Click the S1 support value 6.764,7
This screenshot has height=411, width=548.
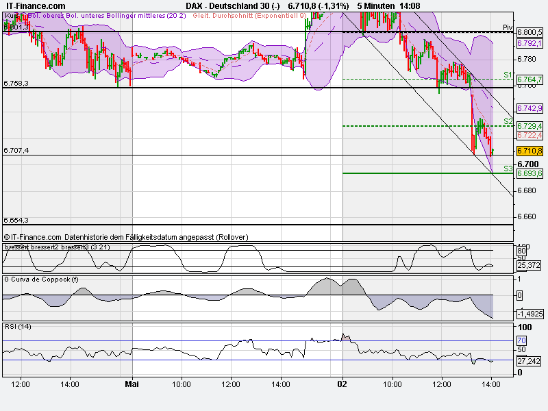(530, 79)
